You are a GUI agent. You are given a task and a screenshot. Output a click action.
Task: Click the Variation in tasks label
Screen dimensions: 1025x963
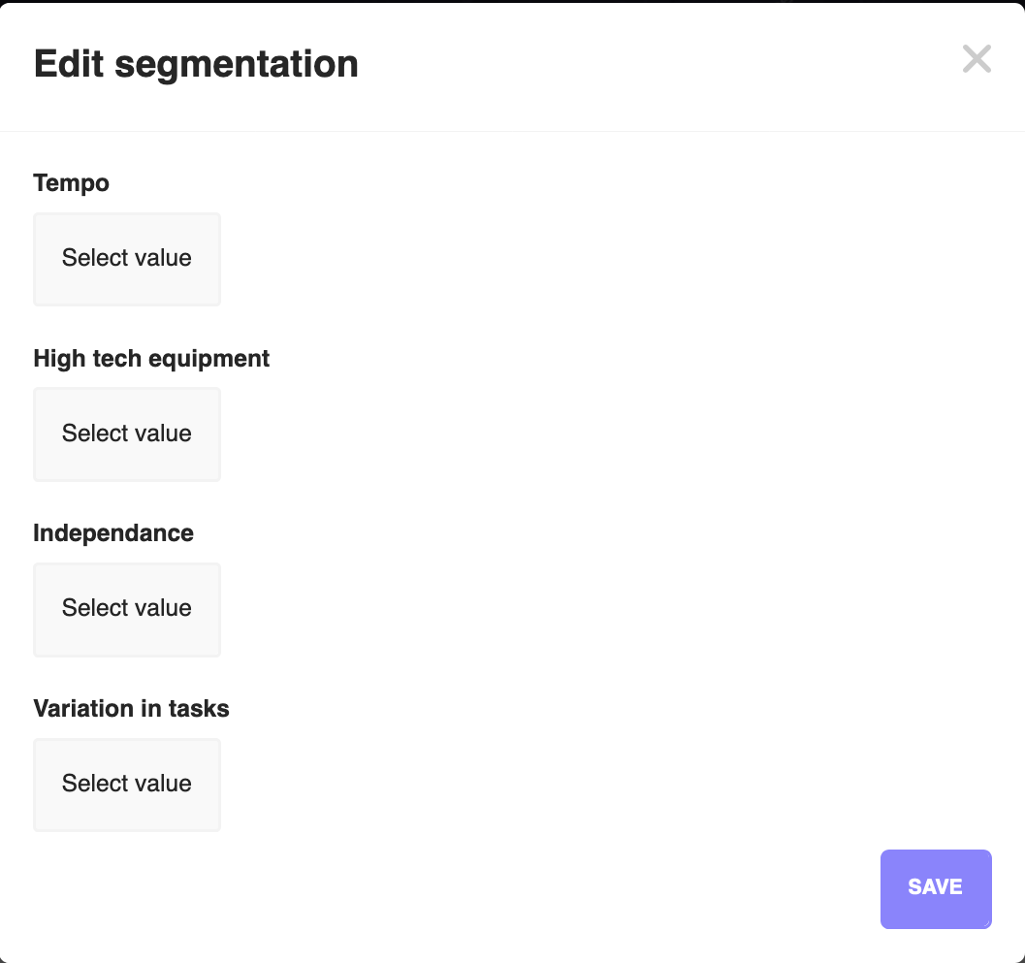(x=131, y=709)
